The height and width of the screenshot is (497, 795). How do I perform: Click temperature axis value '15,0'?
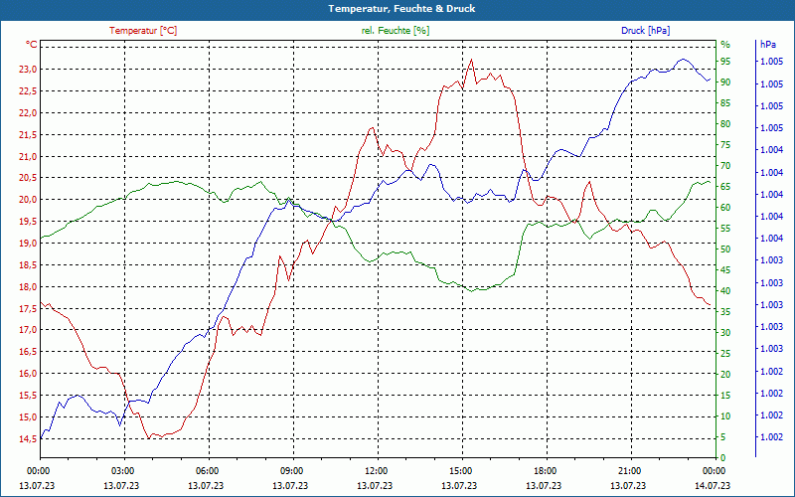coord(28,417)
